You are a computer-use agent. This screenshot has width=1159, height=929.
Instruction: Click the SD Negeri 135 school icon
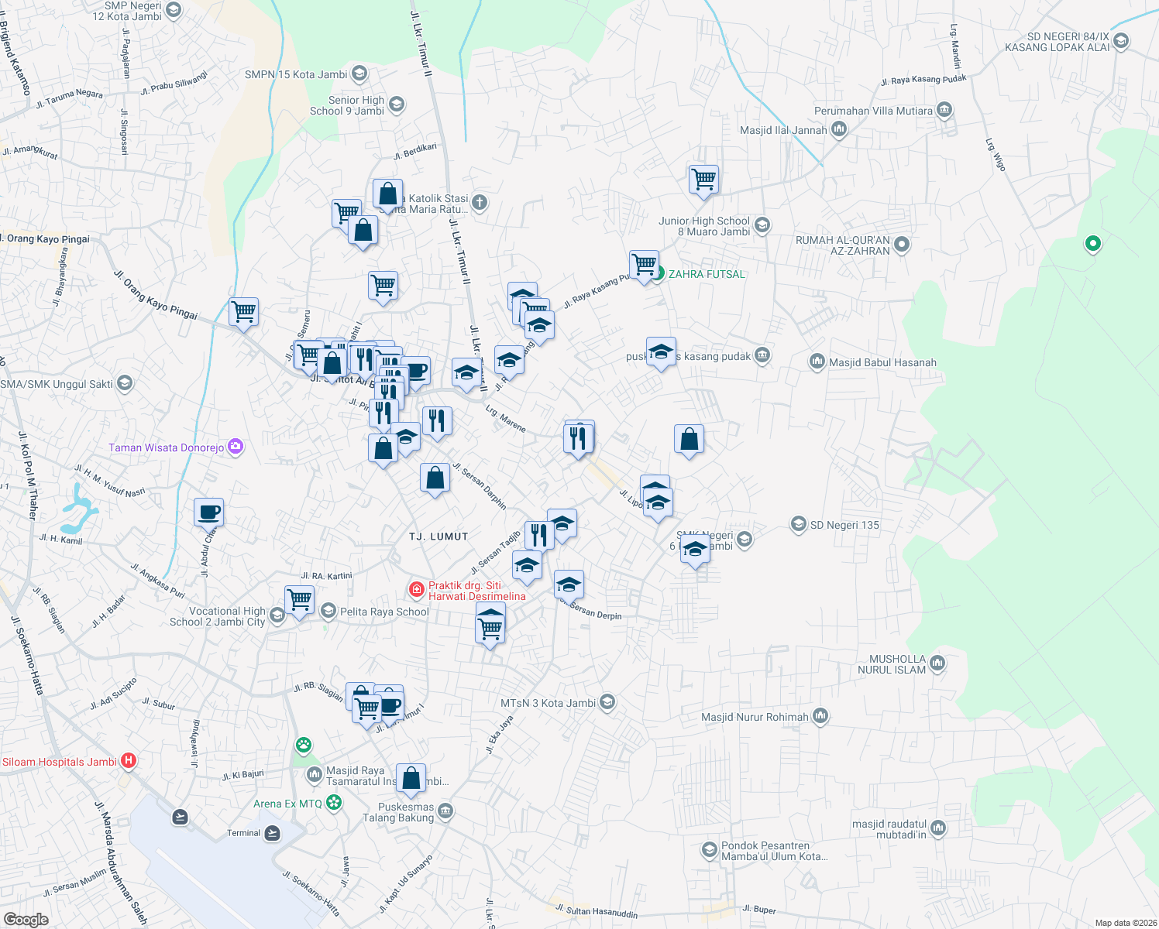click(x=797, y=525)
